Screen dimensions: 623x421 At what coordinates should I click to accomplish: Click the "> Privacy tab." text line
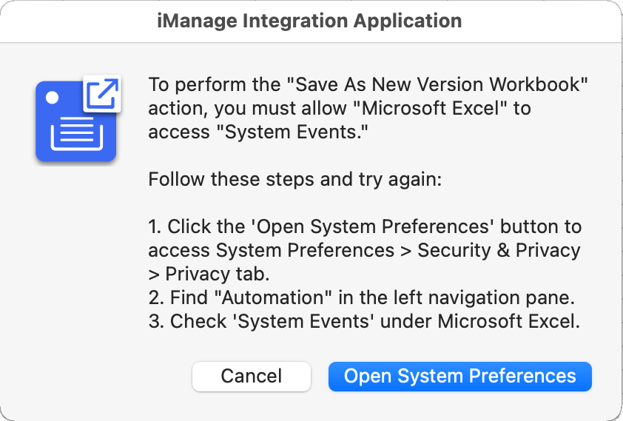click(x=208, y=274)
